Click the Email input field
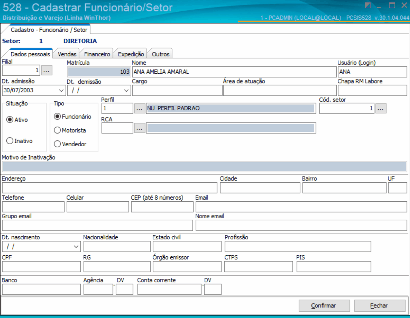 click(x=301, y=207)
